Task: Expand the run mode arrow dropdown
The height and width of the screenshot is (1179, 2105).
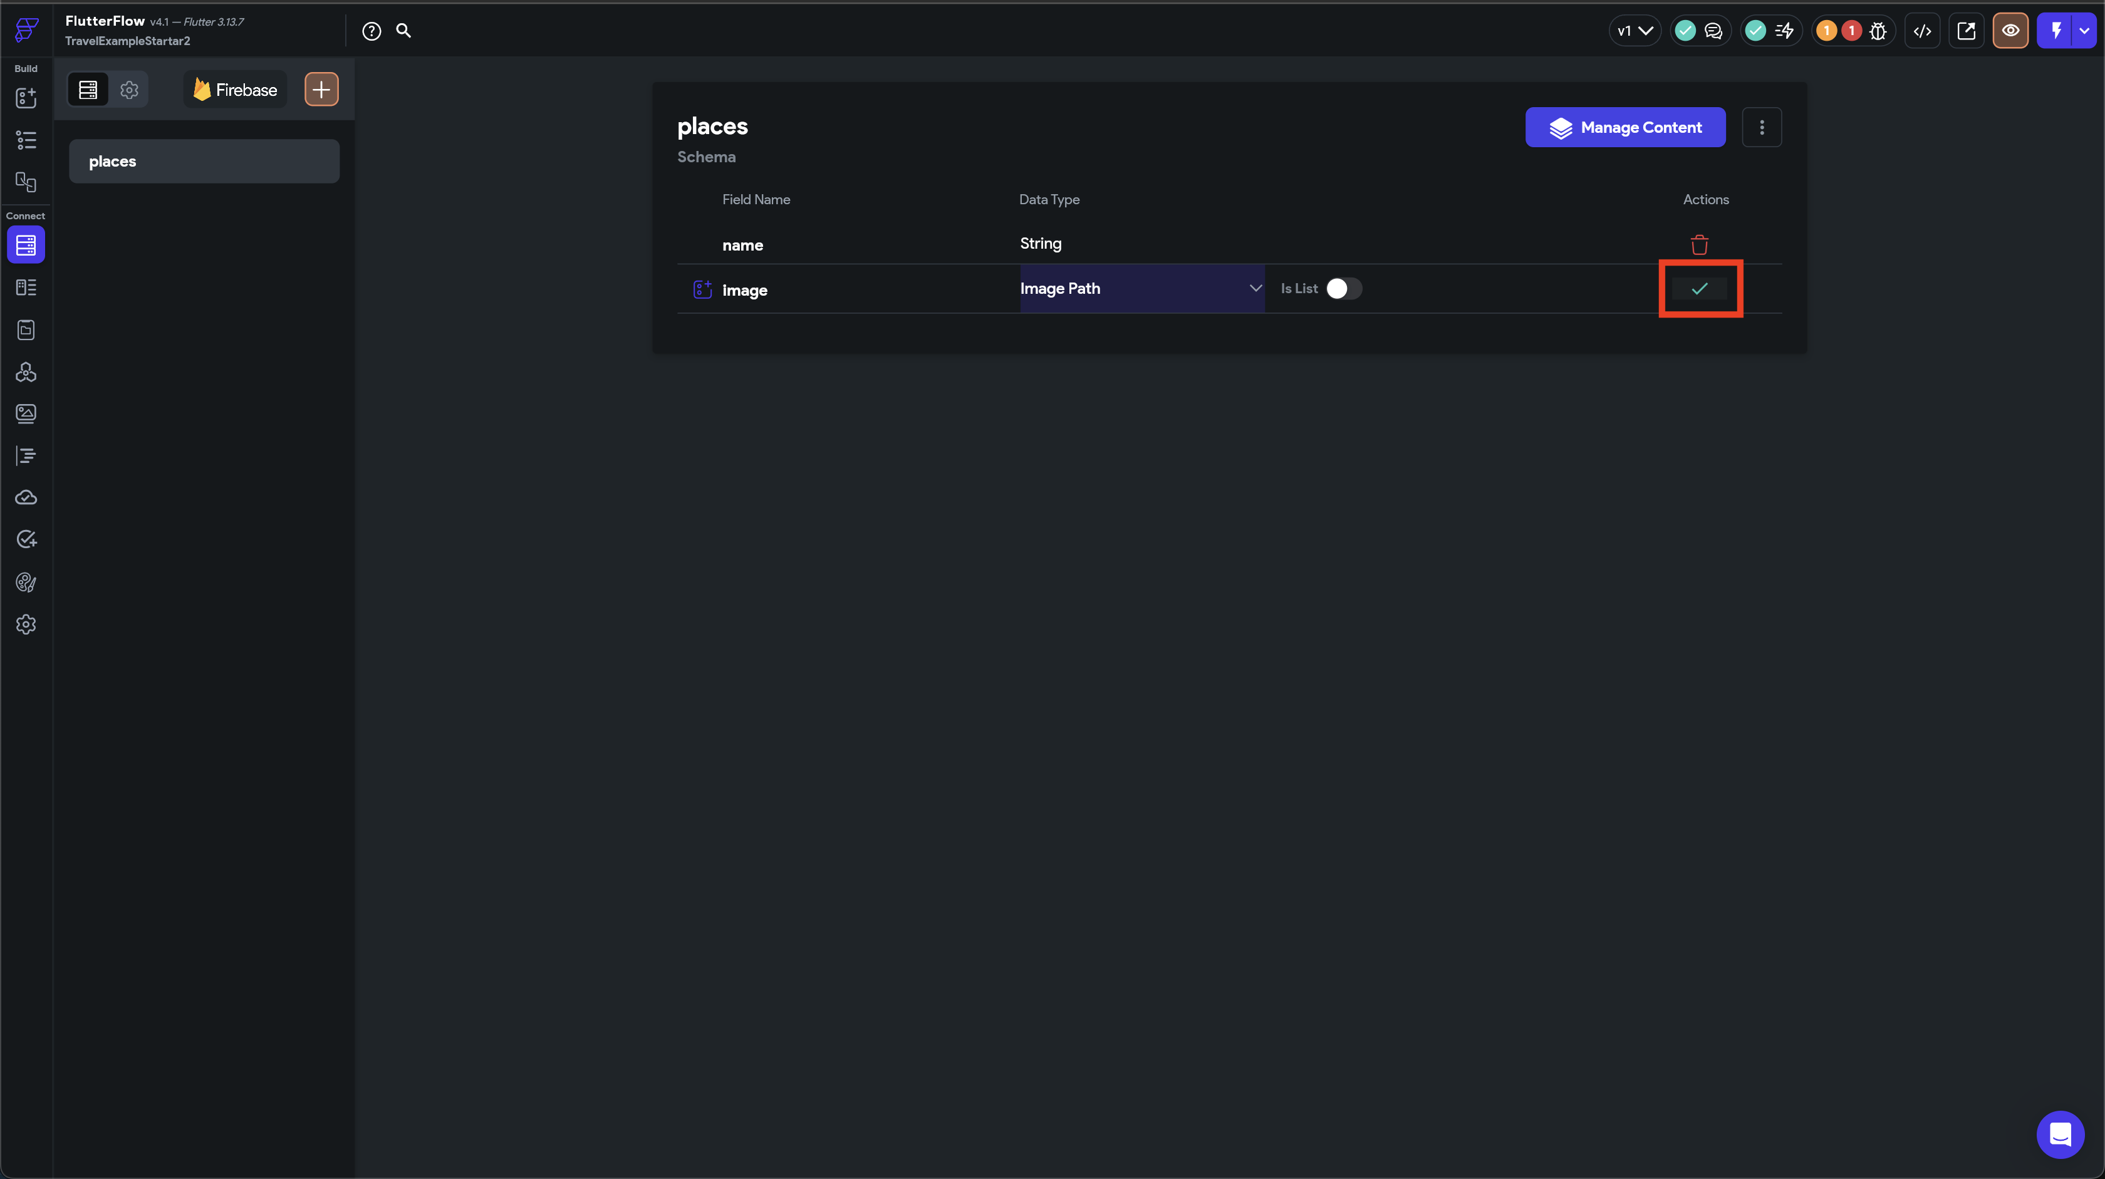Action: coord(2084,31)
